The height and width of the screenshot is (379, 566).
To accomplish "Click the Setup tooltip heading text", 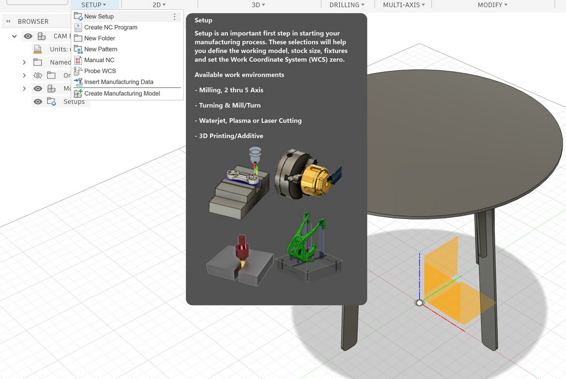I will [x=203, y=20].
